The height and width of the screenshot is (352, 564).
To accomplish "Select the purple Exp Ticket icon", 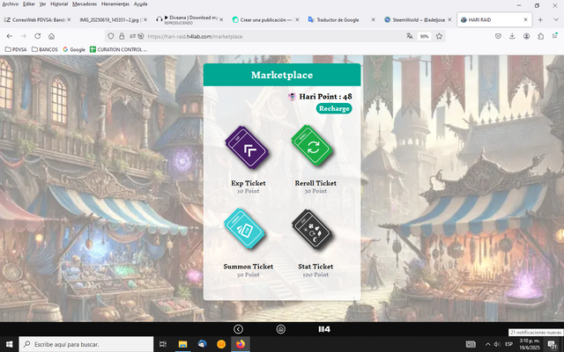I will coord(247,148).
